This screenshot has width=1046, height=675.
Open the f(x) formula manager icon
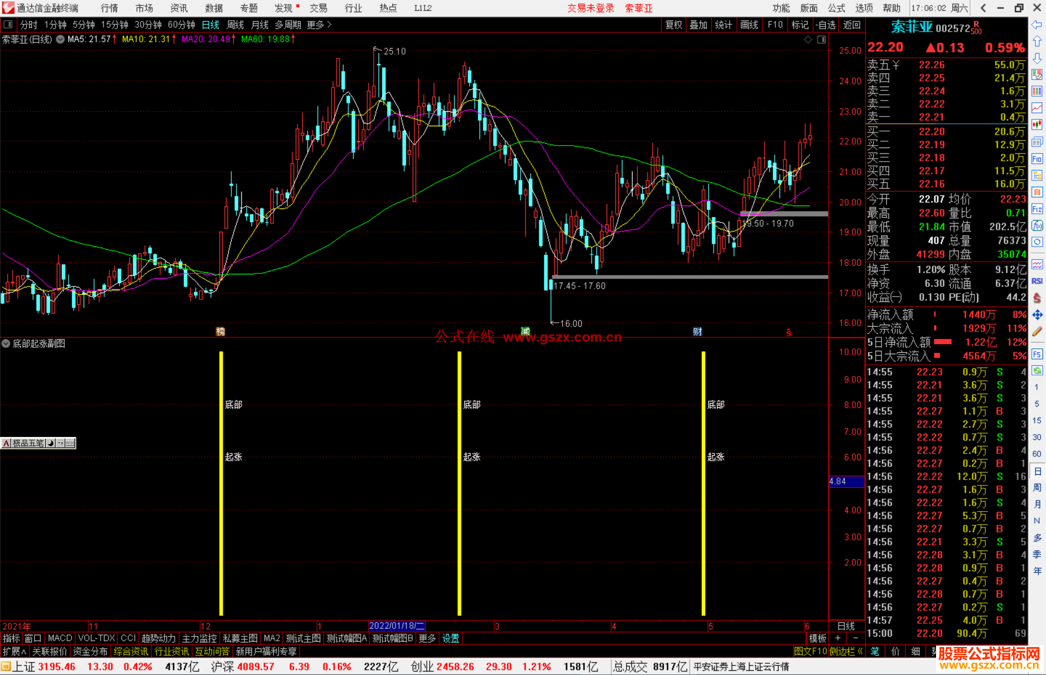tap(1037, 225)
